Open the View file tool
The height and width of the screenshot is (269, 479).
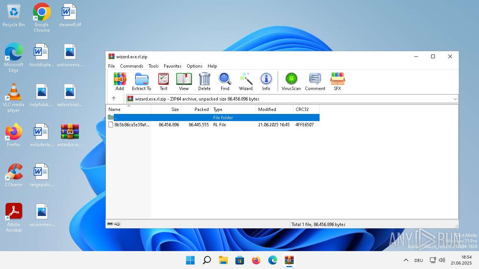[x=184, y=81]
